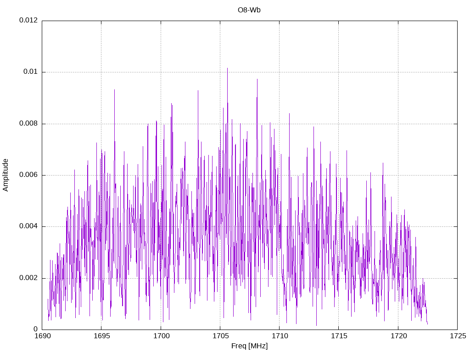
Task: Click the Amplitude y-axis label
Action: (x=6, y=175)
